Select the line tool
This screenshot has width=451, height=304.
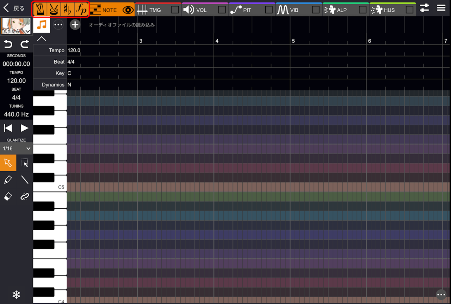(25, 180)
